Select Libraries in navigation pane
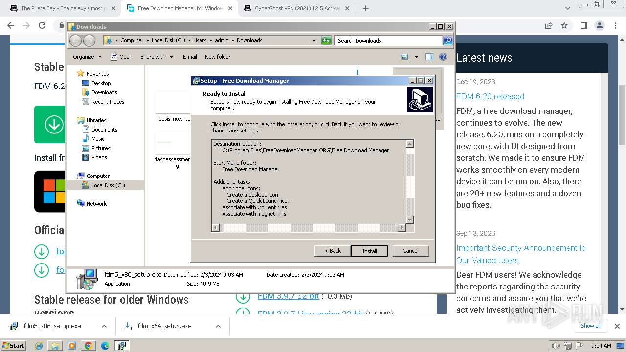Viewport: 626px width, 352px height. (x=96, y=120)
